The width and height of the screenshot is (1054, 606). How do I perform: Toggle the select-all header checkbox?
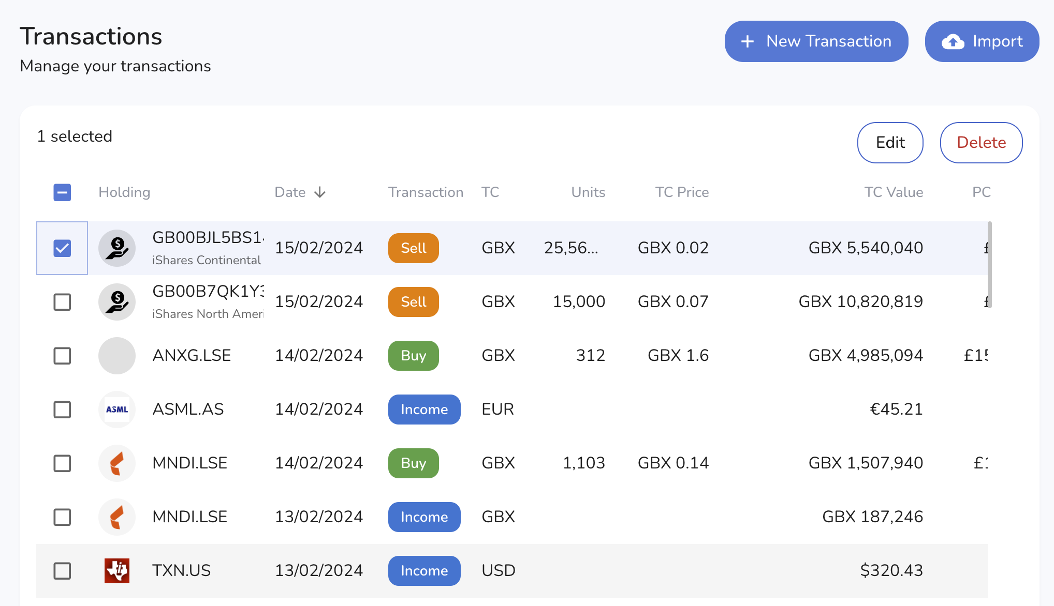pyautogui.click(x=62, y=192)
